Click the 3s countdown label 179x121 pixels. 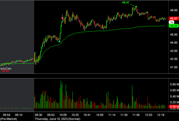pos(171,22)
